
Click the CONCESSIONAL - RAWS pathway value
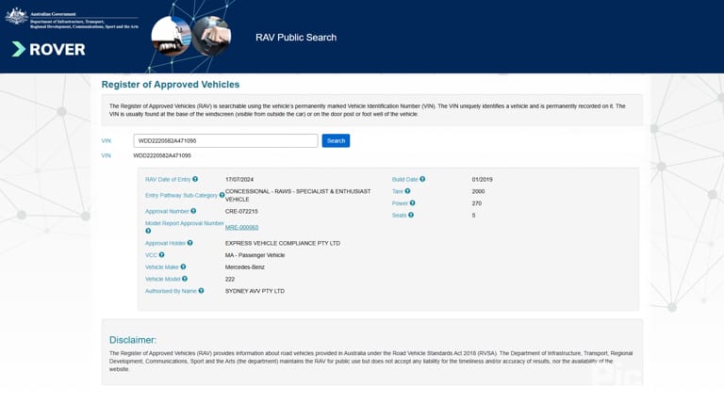(x=298, y=195)
